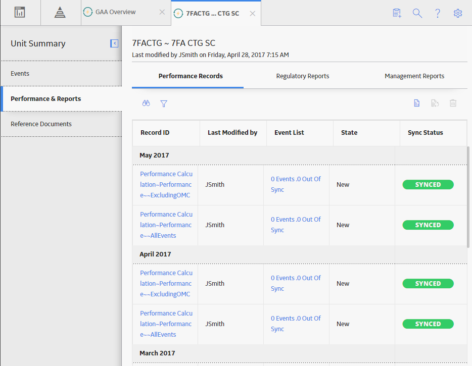
Task: Collapse the Unit Summary side panel
Action: point(114,43)
